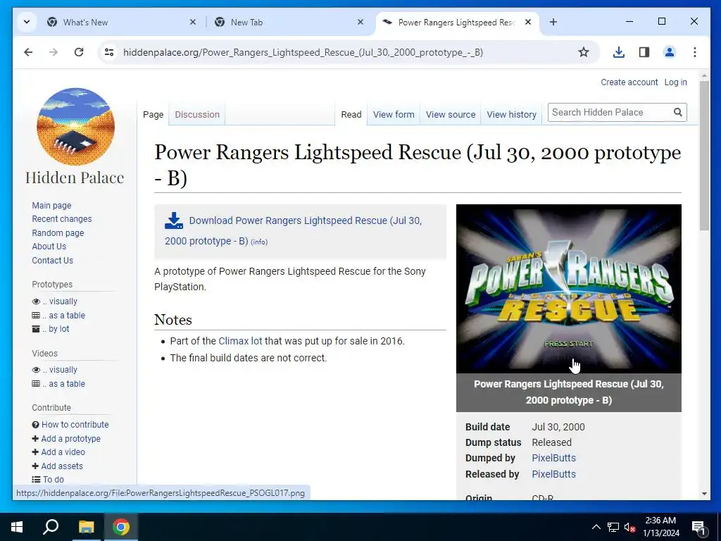Open Random page in the sidebar

pyautogui.click(x=58, y=232)
